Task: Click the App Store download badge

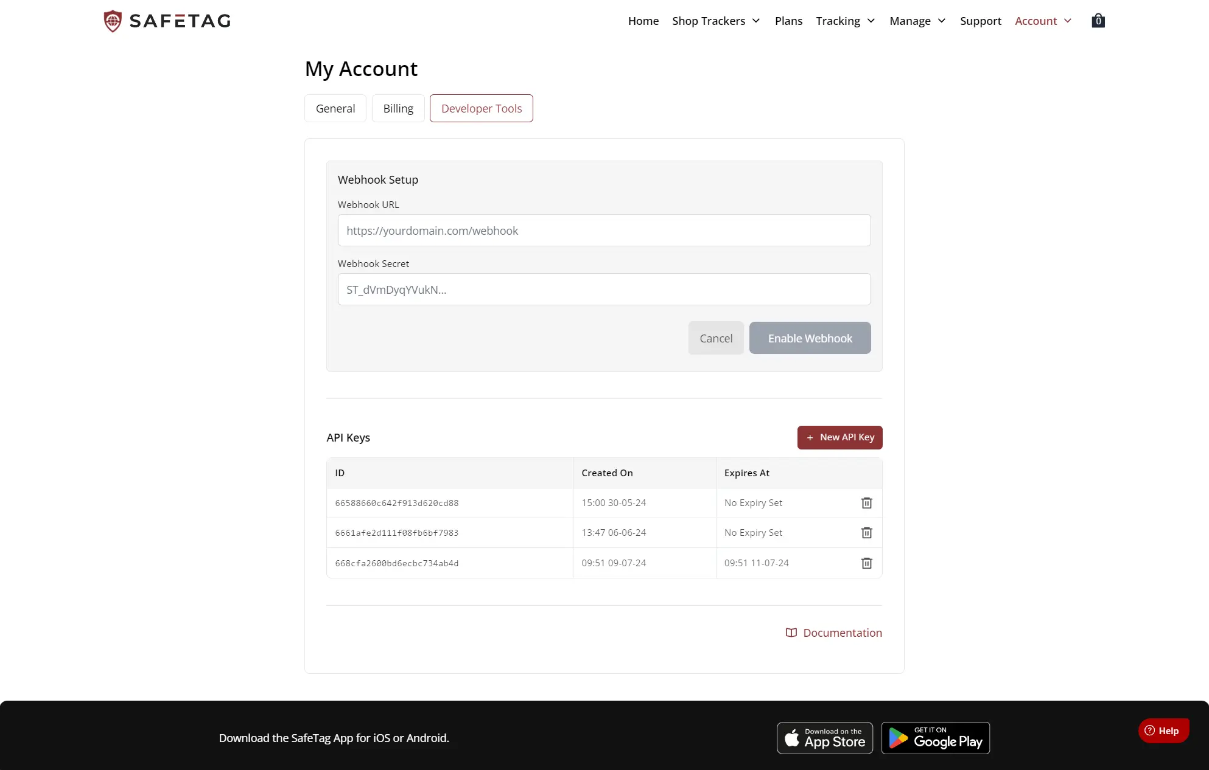Action: (825, 738)
